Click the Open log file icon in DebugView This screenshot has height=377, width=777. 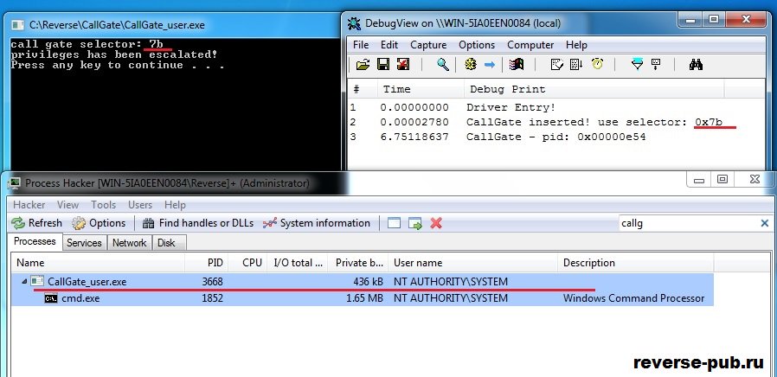click(x=363, y=64)
